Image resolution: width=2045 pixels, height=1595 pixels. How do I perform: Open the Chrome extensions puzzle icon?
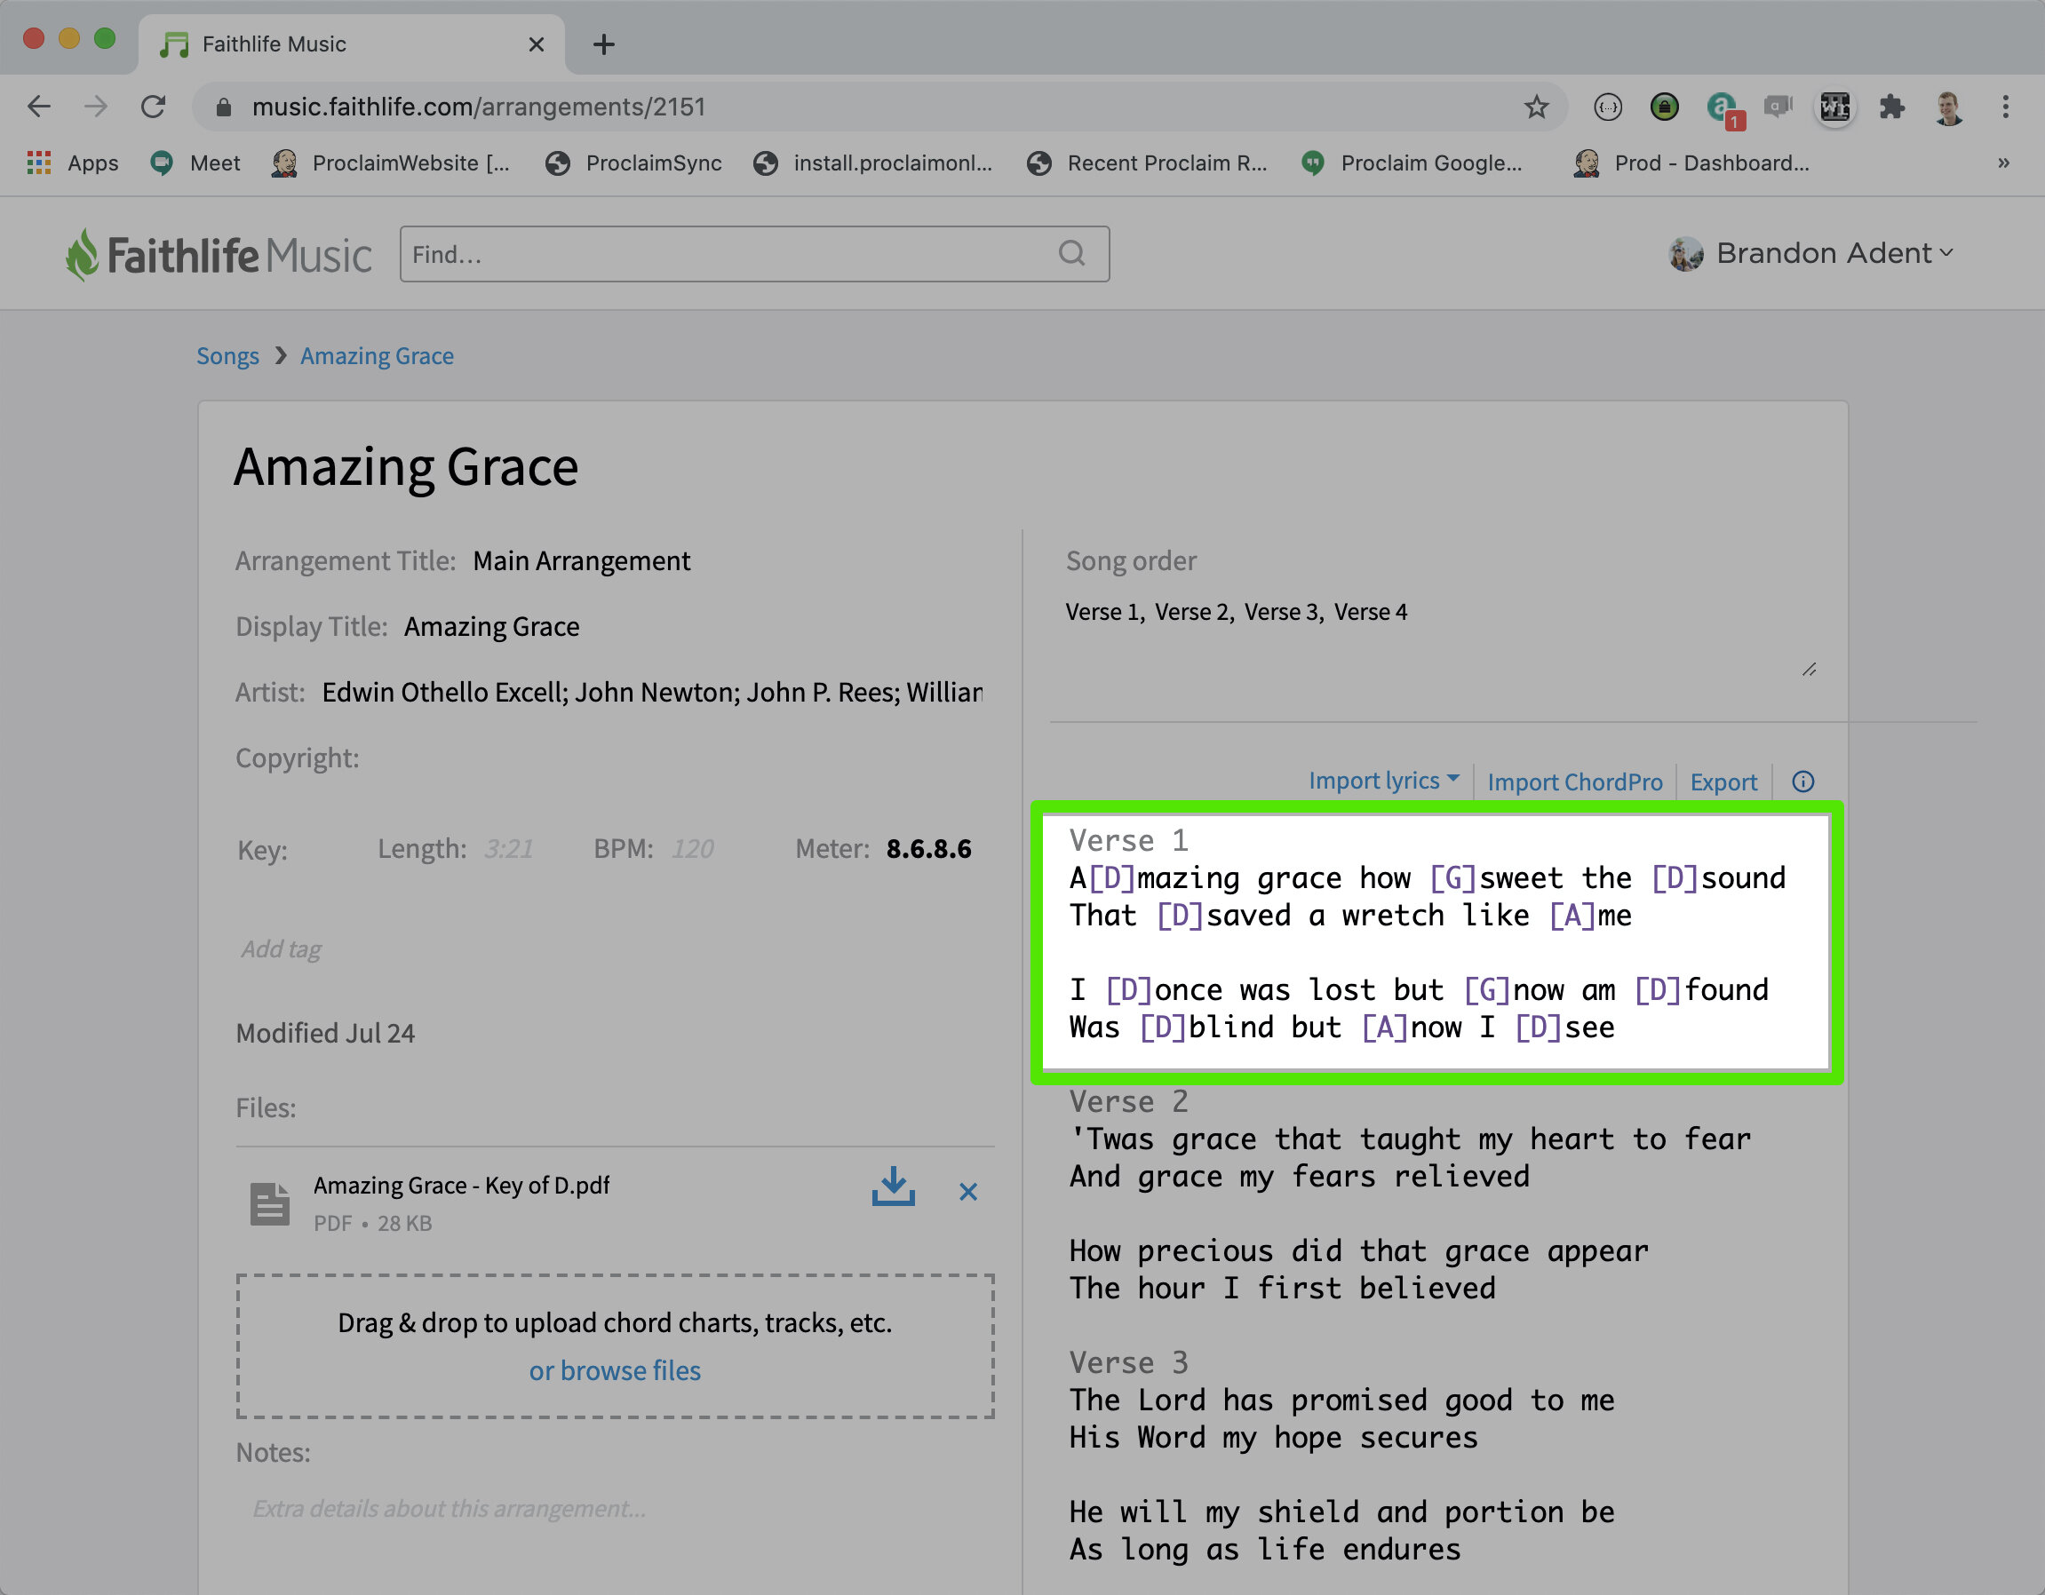pos(1891,107)
